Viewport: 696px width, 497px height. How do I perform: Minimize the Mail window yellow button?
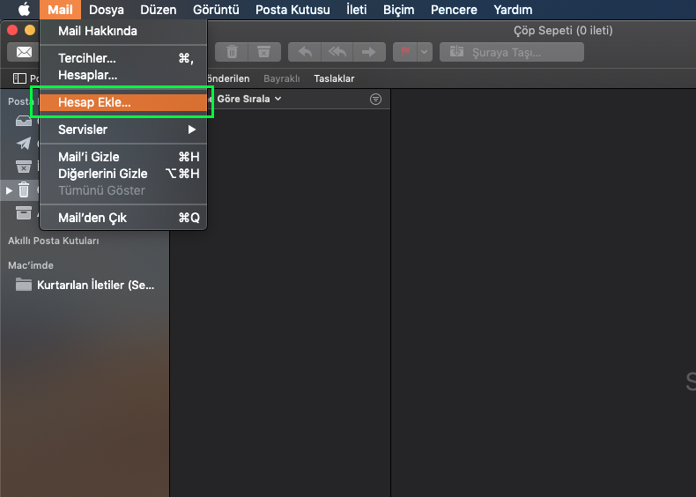click(x=30, y=30)
